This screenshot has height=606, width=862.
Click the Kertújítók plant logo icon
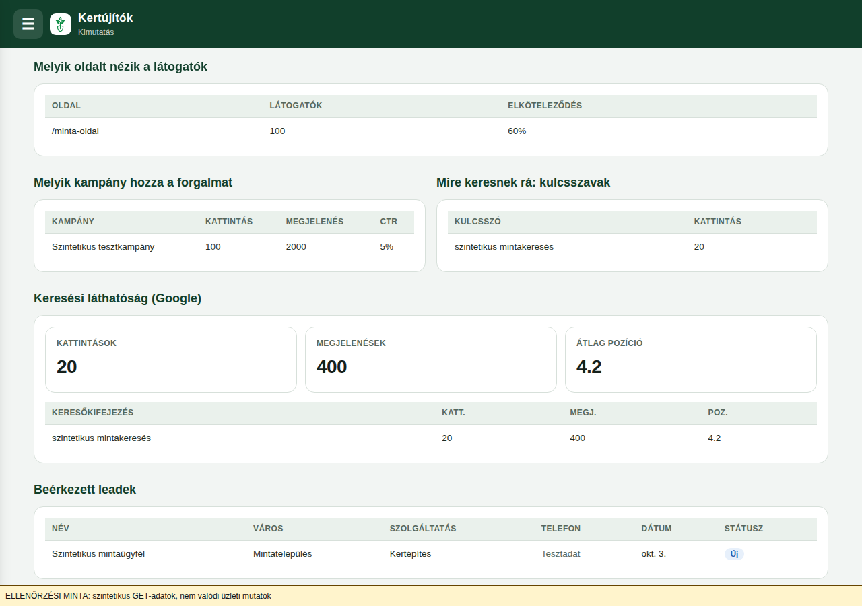(61, 24)
